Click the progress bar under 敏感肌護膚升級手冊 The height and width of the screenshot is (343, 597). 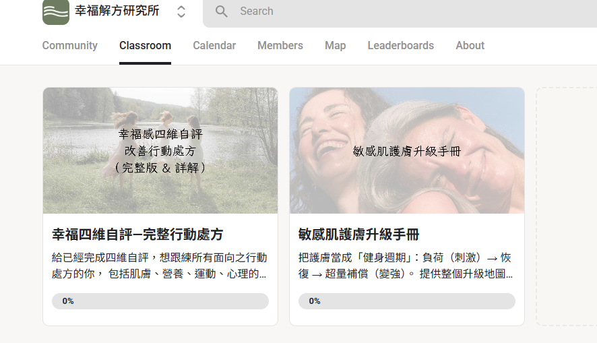pyautogui.click(x=407, y=301)
